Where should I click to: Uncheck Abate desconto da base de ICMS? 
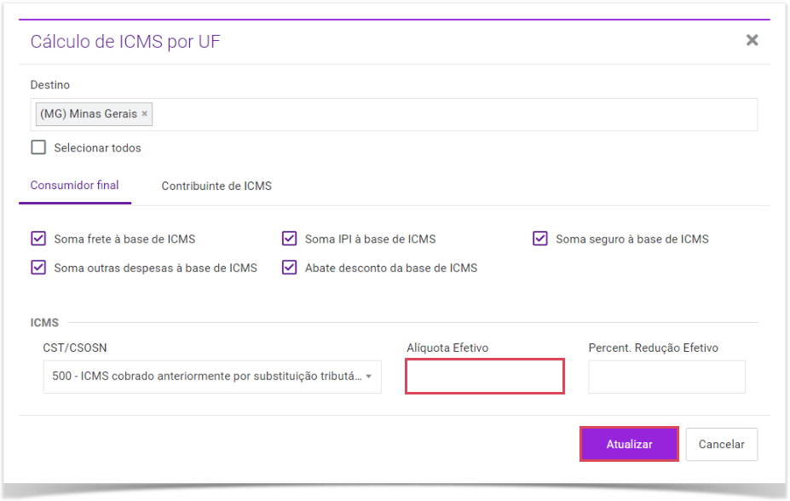coord(289,268)
